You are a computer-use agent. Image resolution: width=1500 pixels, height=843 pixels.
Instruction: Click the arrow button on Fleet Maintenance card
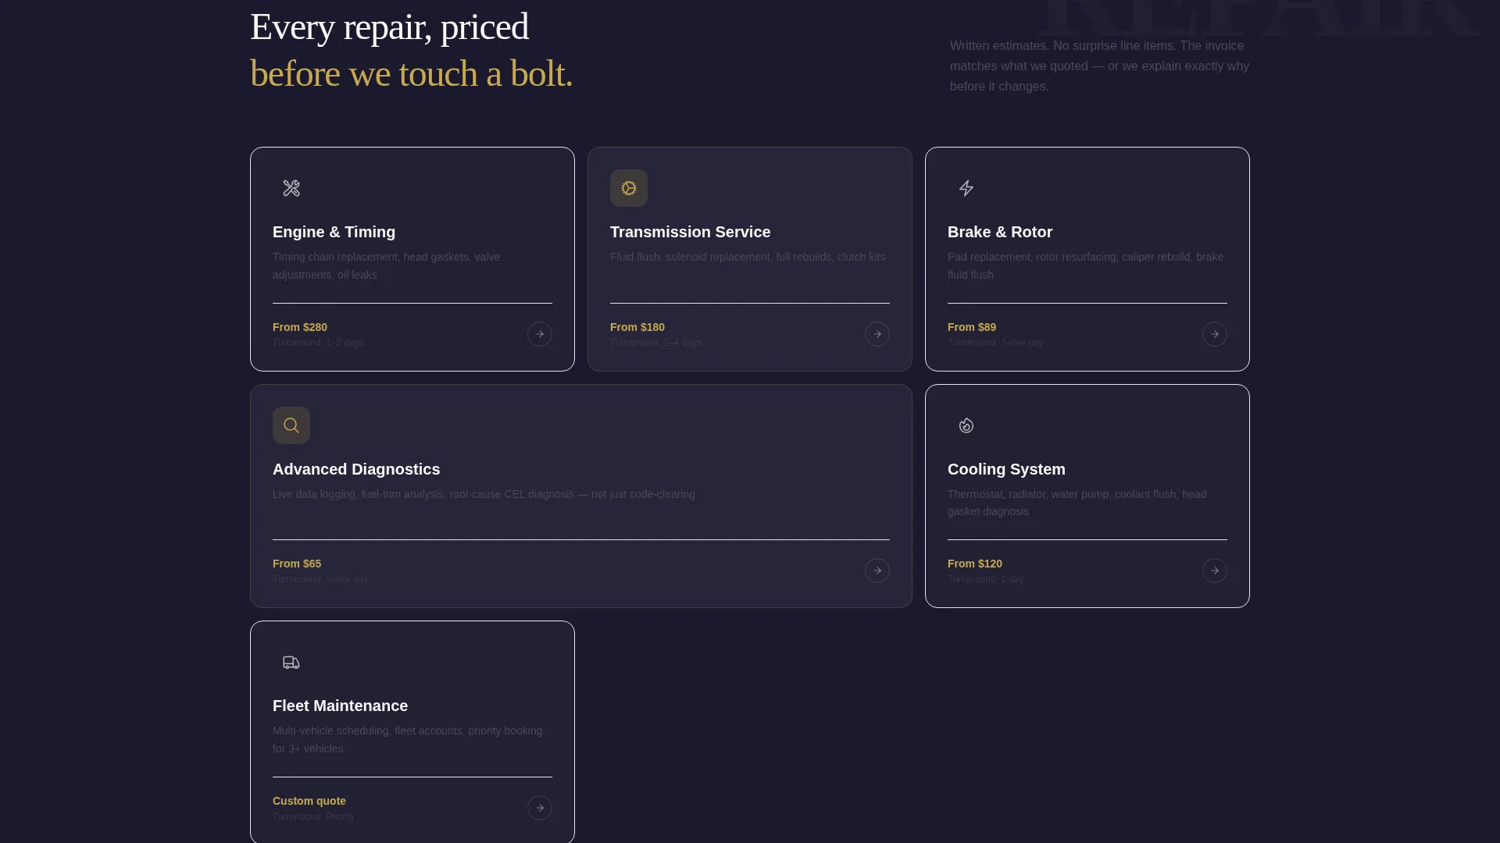pyautogui.click(x=540, y=808)
